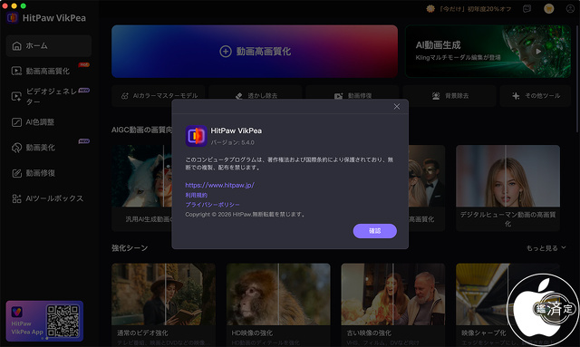Open the HD映像の強化 monkey card
The image size is (580, 347).
coord(278,304)
